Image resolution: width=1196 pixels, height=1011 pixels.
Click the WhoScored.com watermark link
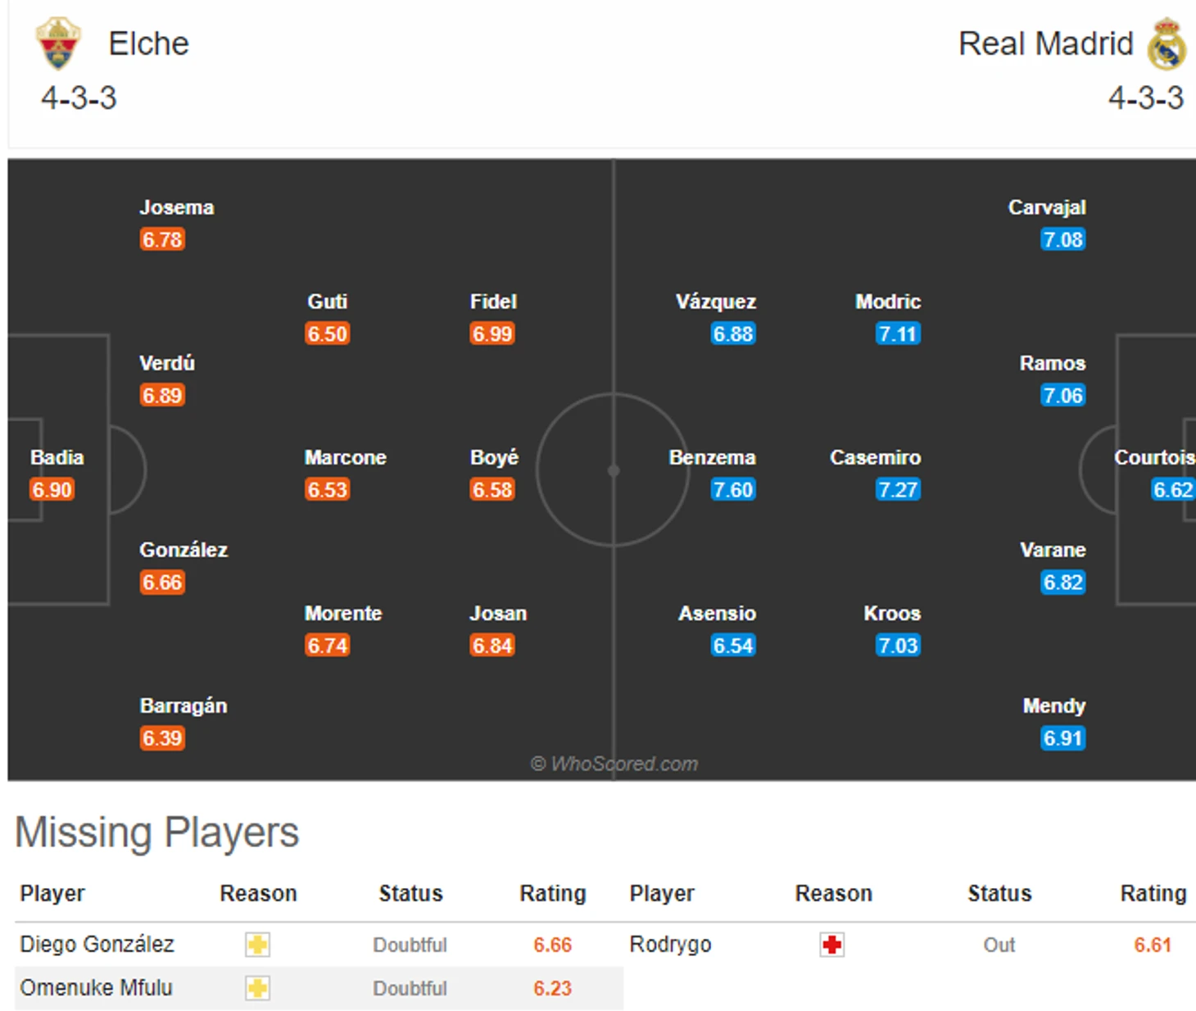(x=614, y=764)
